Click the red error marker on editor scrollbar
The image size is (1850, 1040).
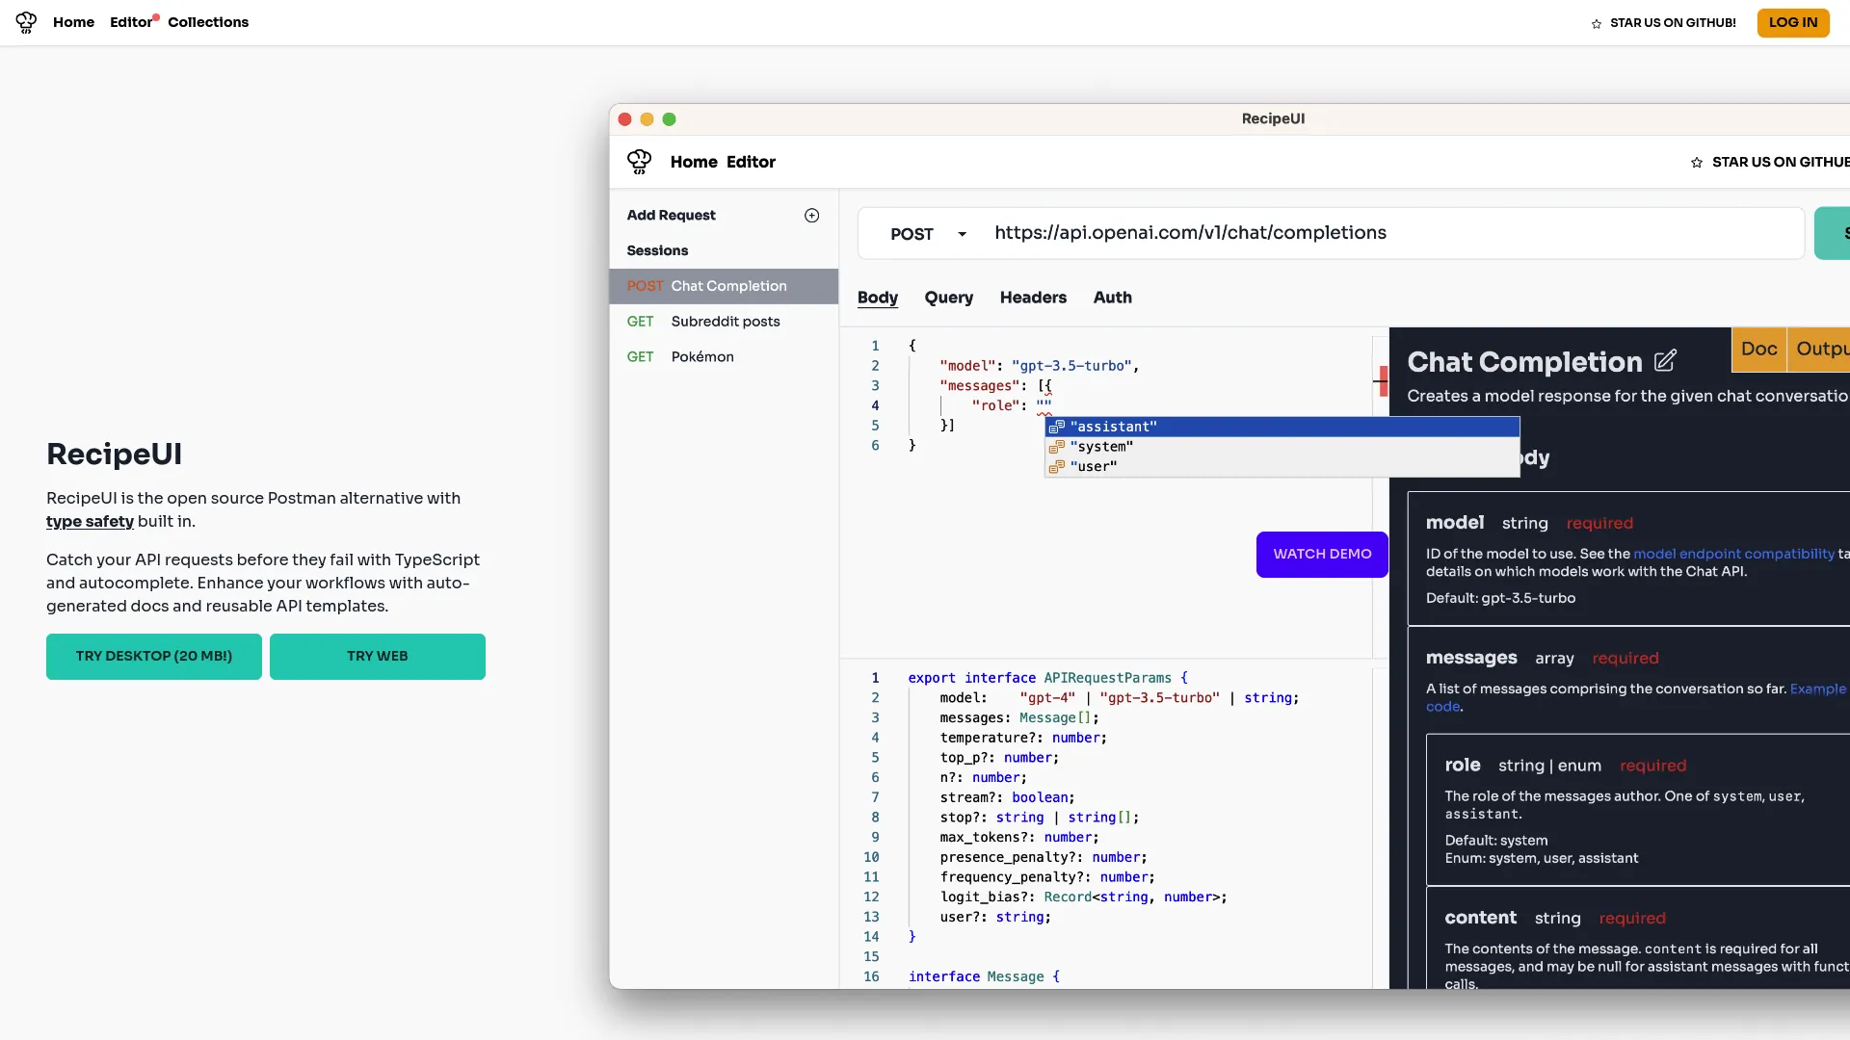click(1384, 380)
